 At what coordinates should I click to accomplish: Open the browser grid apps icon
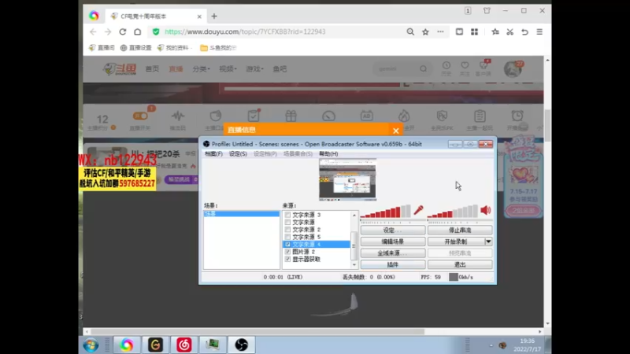point(475,31)
